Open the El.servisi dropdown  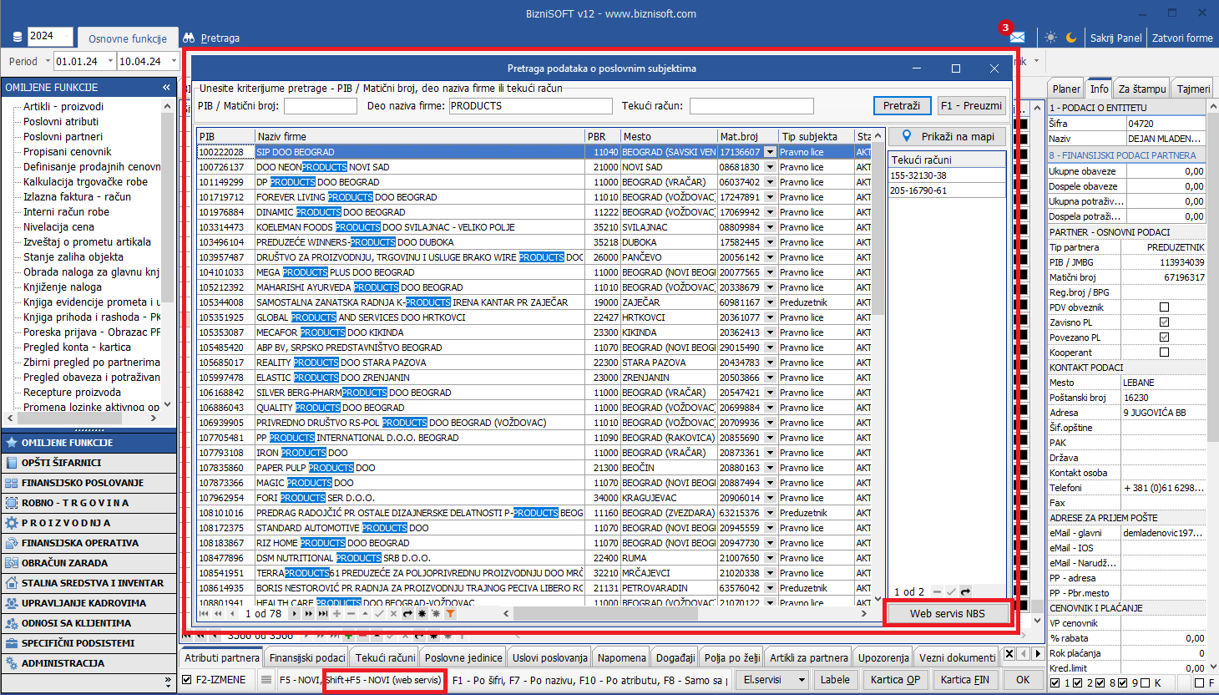point(773,680)
